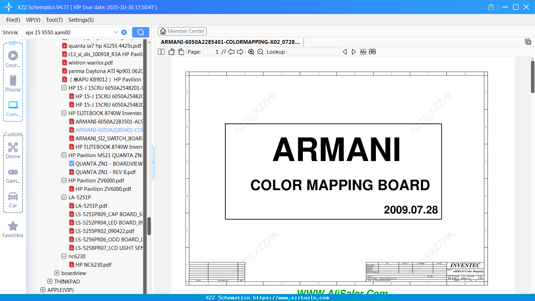Open the VIP(V) menu

click(33, 20)
